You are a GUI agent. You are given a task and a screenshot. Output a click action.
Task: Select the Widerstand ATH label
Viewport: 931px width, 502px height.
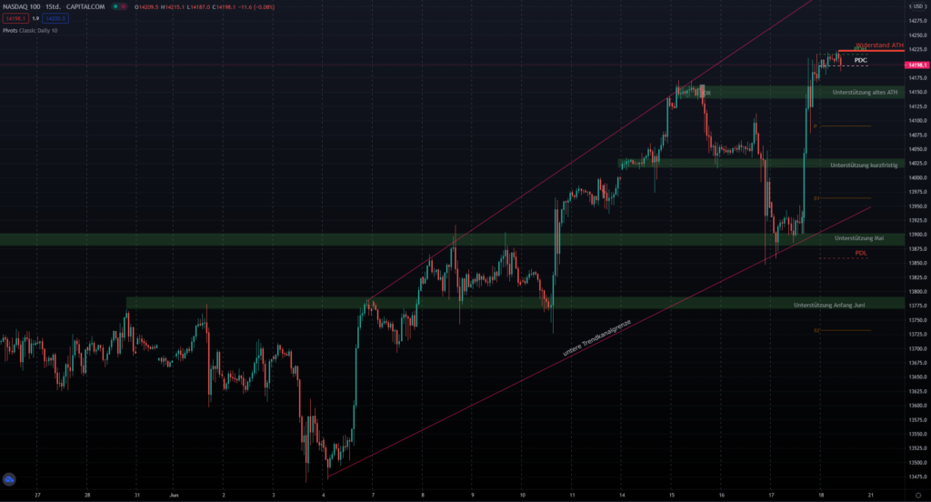click(x=878, y=45)
